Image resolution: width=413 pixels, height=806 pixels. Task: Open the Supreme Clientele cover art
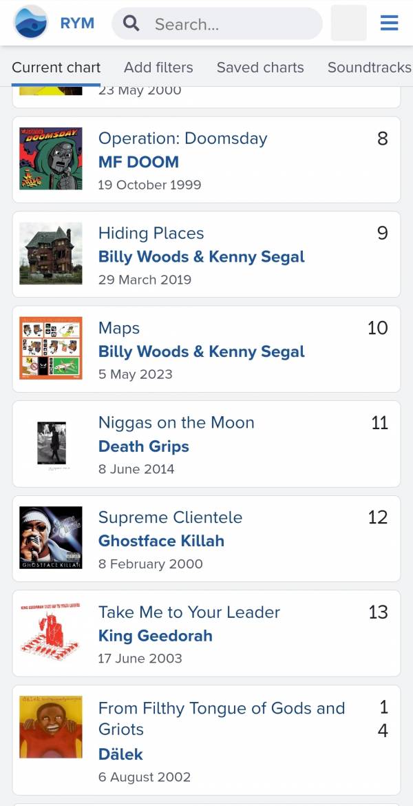click(51, 537)
